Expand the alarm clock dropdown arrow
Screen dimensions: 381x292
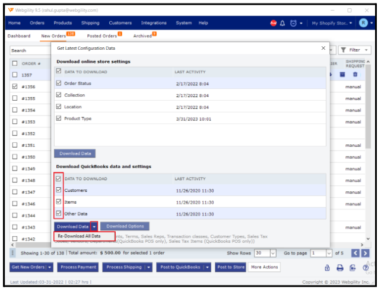click(x=301, y=23)
